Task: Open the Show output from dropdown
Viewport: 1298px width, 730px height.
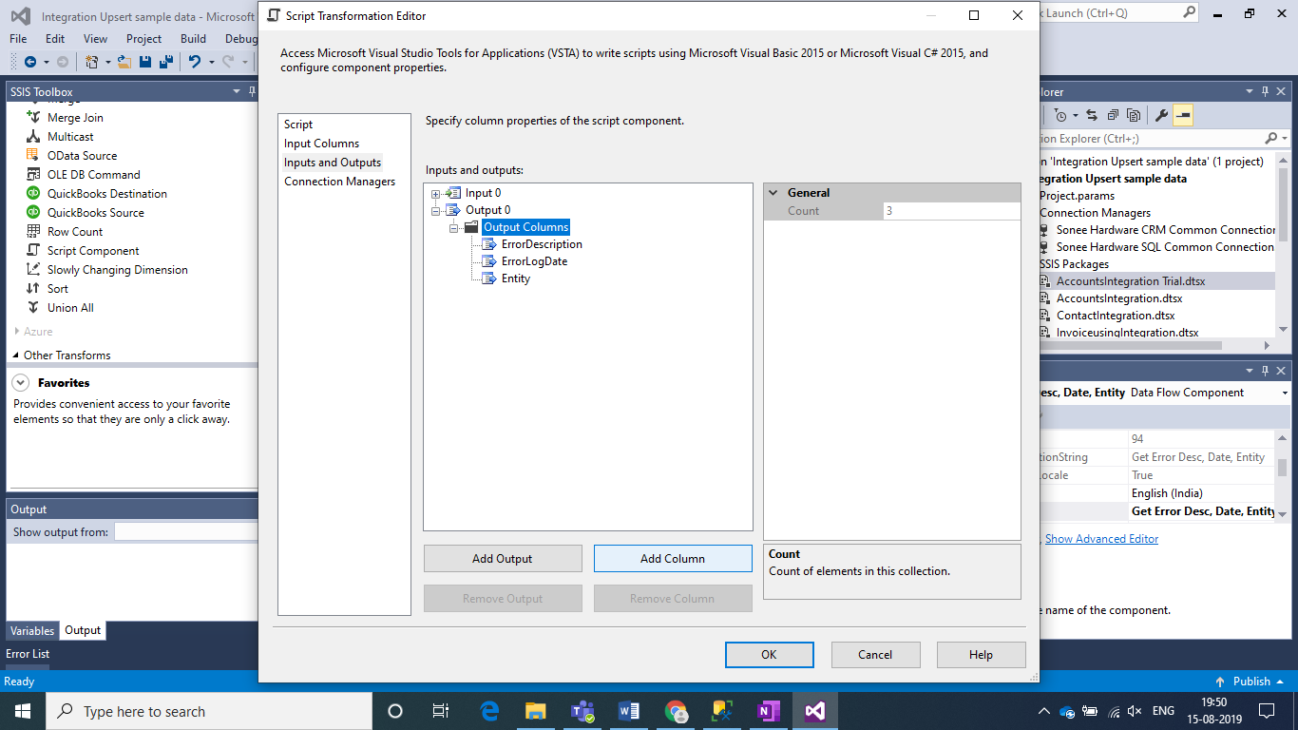Action: (x=185, y=532)
